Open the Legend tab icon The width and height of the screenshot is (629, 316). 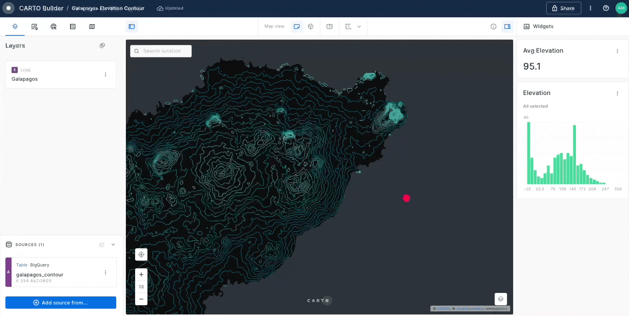(x=73, y=27)
